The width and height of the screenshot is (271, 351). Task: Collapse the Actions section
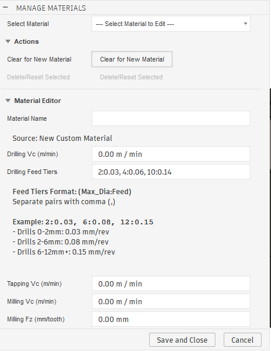8,41
